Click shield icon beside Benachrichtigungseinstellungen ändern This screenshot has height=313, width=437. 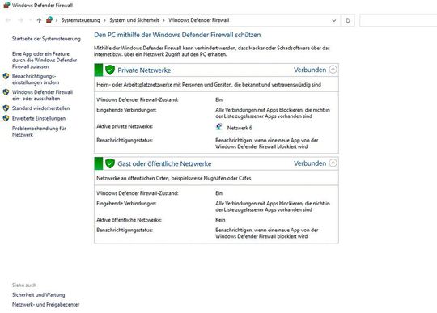[x=6, y=76]
